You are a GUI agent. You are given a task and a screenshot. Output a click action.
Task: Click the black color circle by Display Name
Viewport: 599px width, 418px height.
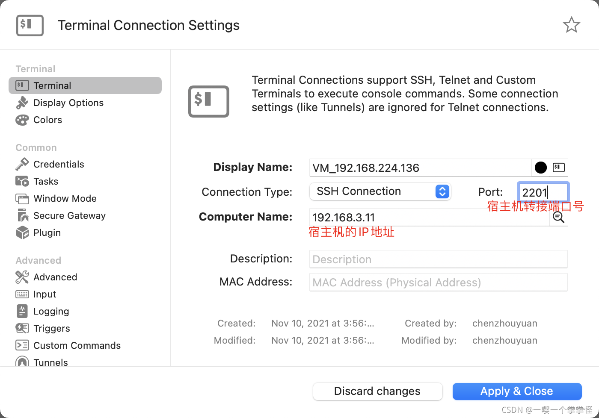[x=540, y=168]
